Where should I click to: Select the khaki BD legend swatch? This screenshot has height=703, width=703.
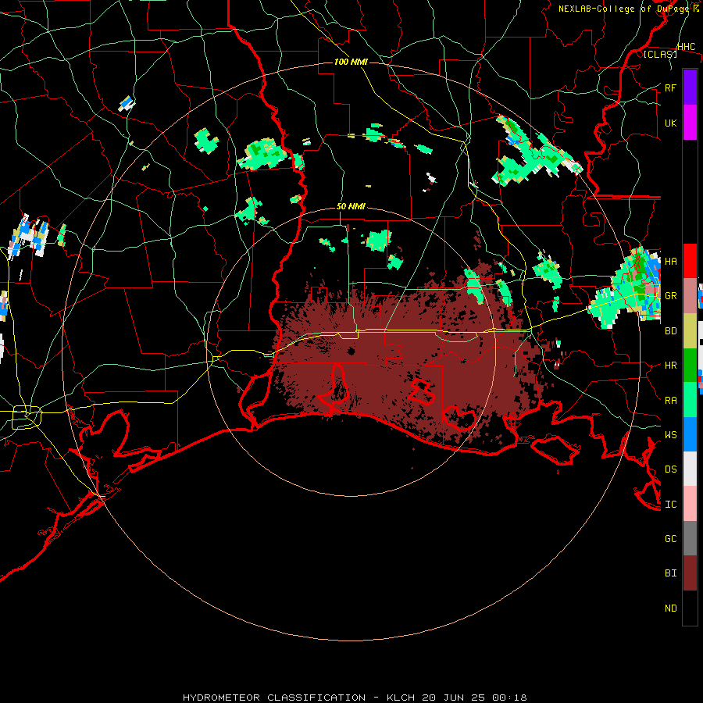[x=690, y=330]
